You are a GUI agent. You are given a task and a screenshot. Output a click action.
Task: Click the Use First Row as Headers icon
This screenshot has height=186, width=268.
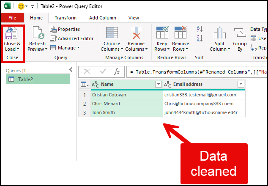253,38
